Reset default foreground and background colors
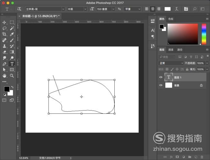 point(5,95)
